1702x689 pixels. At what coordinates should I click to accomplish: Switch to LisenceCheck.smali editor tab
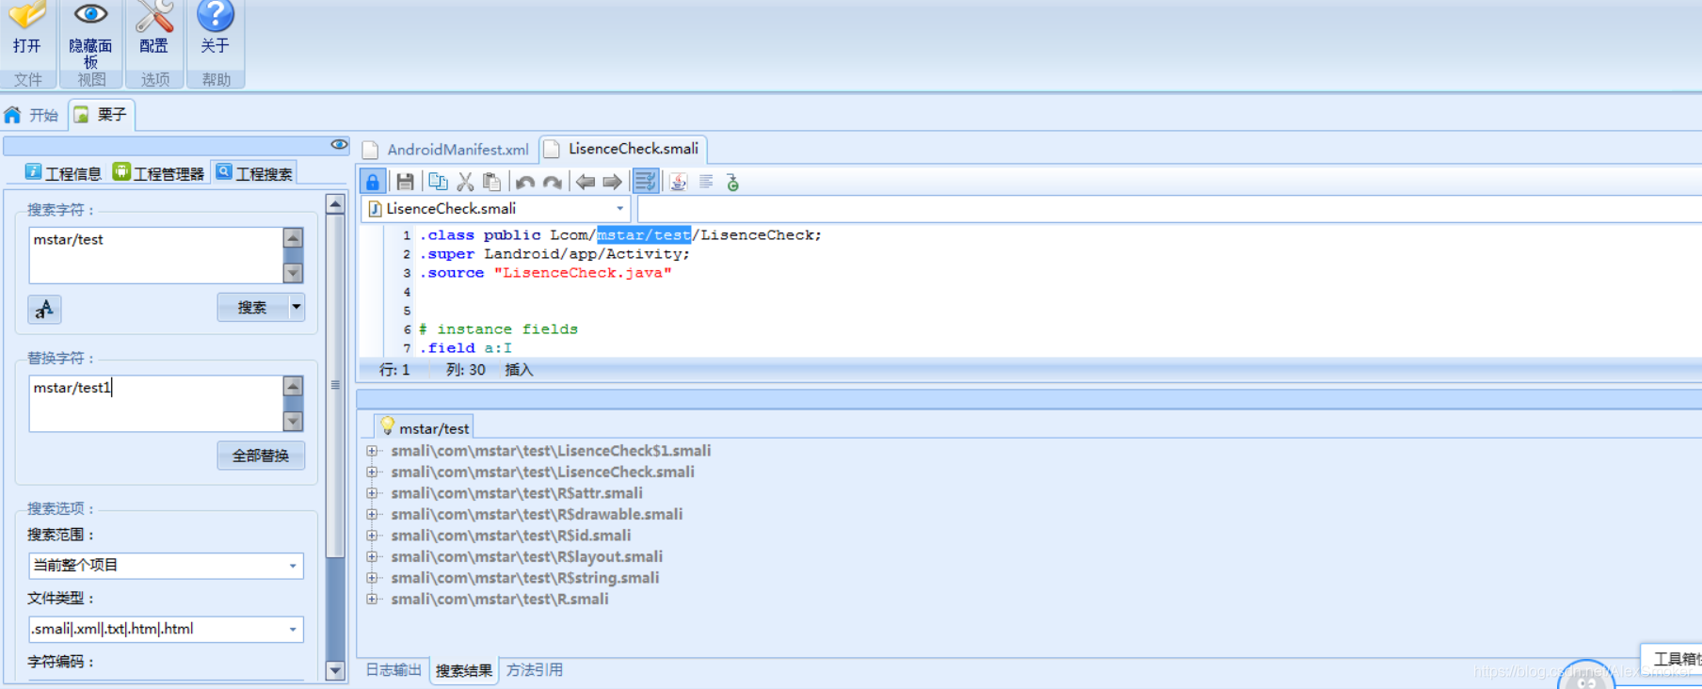pos(623,149)
